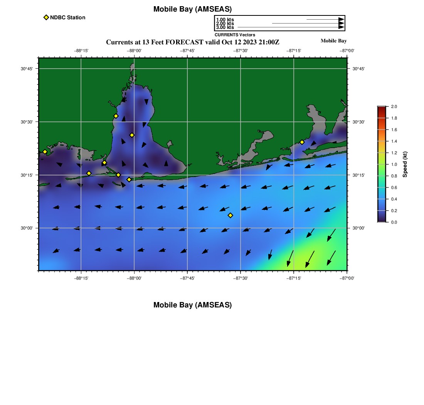Click the bottom Mobile Bay (AMSEAS) heading
Image resolution: width=424 pixels, height=405 pixels.
click(192, 305)
